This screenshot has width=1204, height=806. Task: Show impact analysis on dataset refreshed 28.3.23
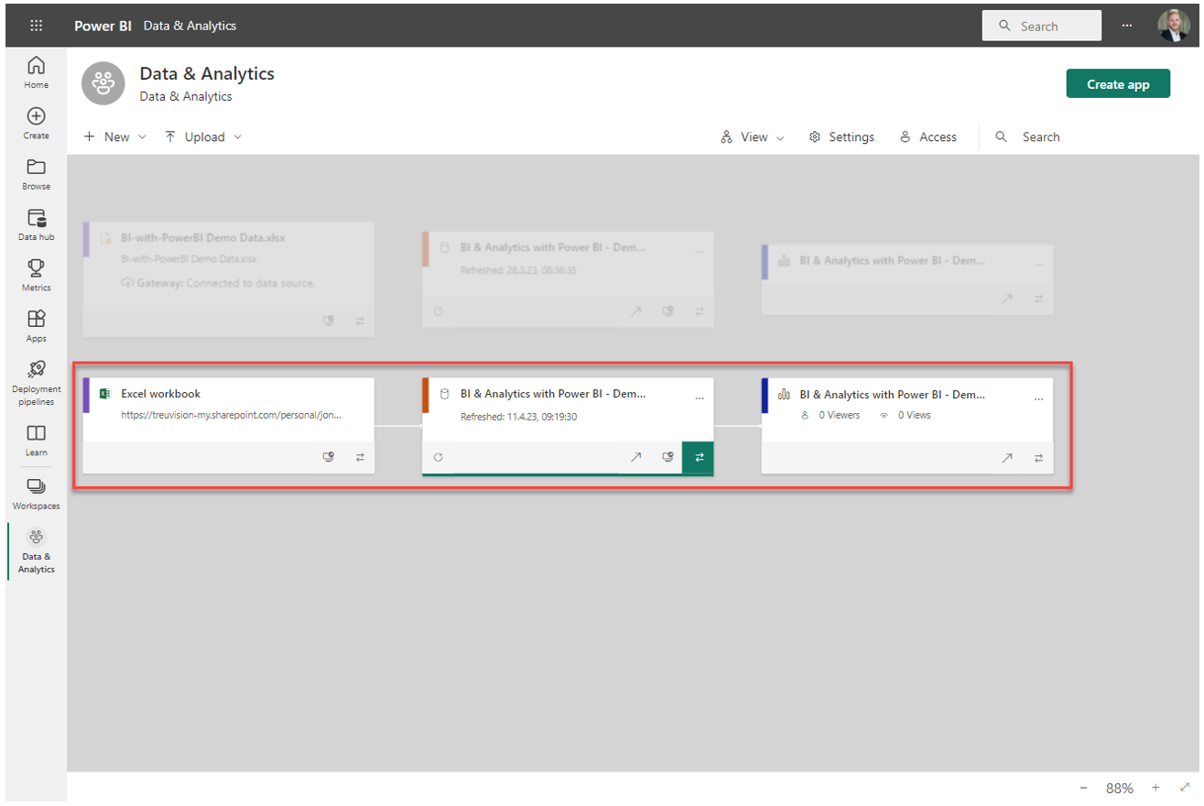coord(667,311)
